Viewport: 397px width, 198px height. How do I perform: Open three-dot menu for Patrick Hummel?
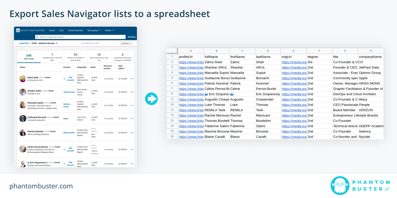point(132,133)
